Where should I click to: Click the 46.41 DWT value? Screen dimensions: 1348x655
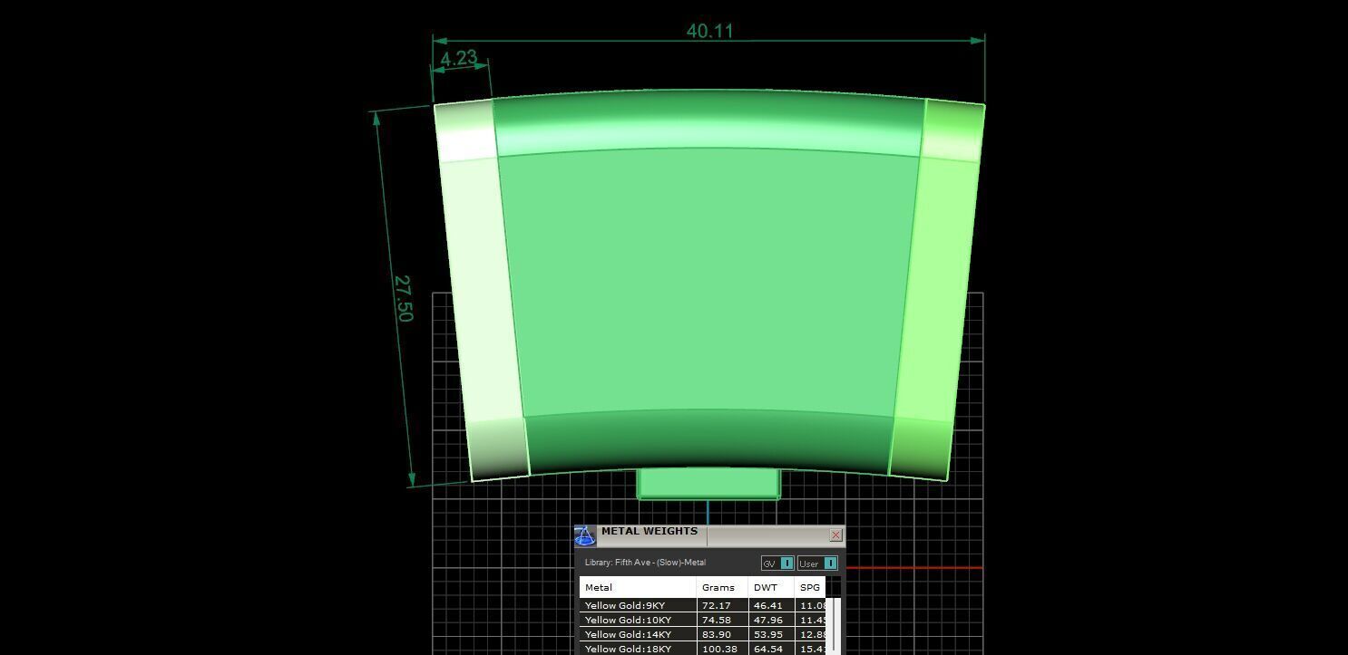(x=767, y=605)
